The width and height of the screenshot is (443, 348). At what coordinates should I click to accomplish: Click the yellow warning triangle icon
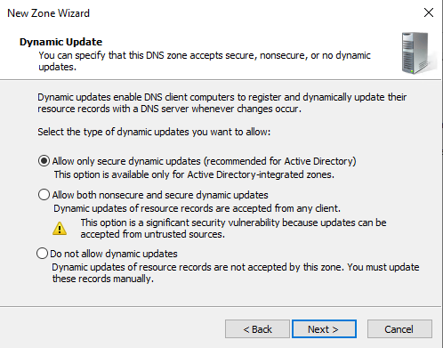[x=60, y=229]
